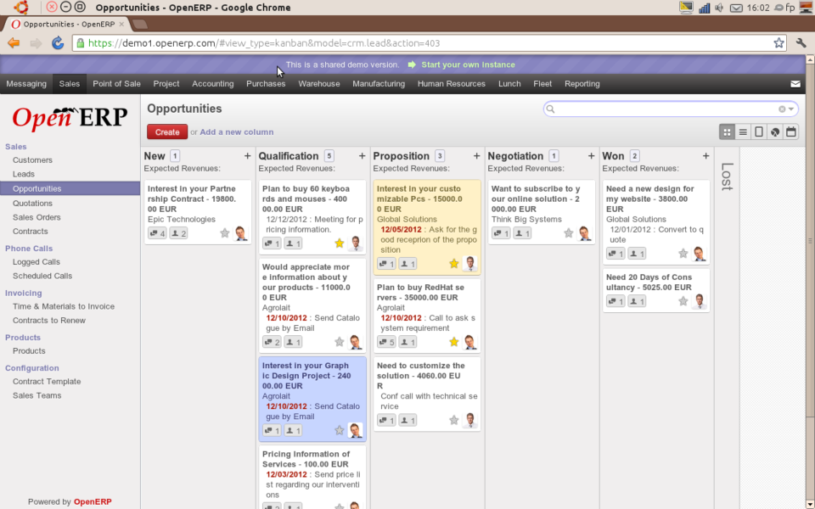Click the red Create button
Viewport: 815px width, 509px height.
pyautogui.click(x=167, y=132)
